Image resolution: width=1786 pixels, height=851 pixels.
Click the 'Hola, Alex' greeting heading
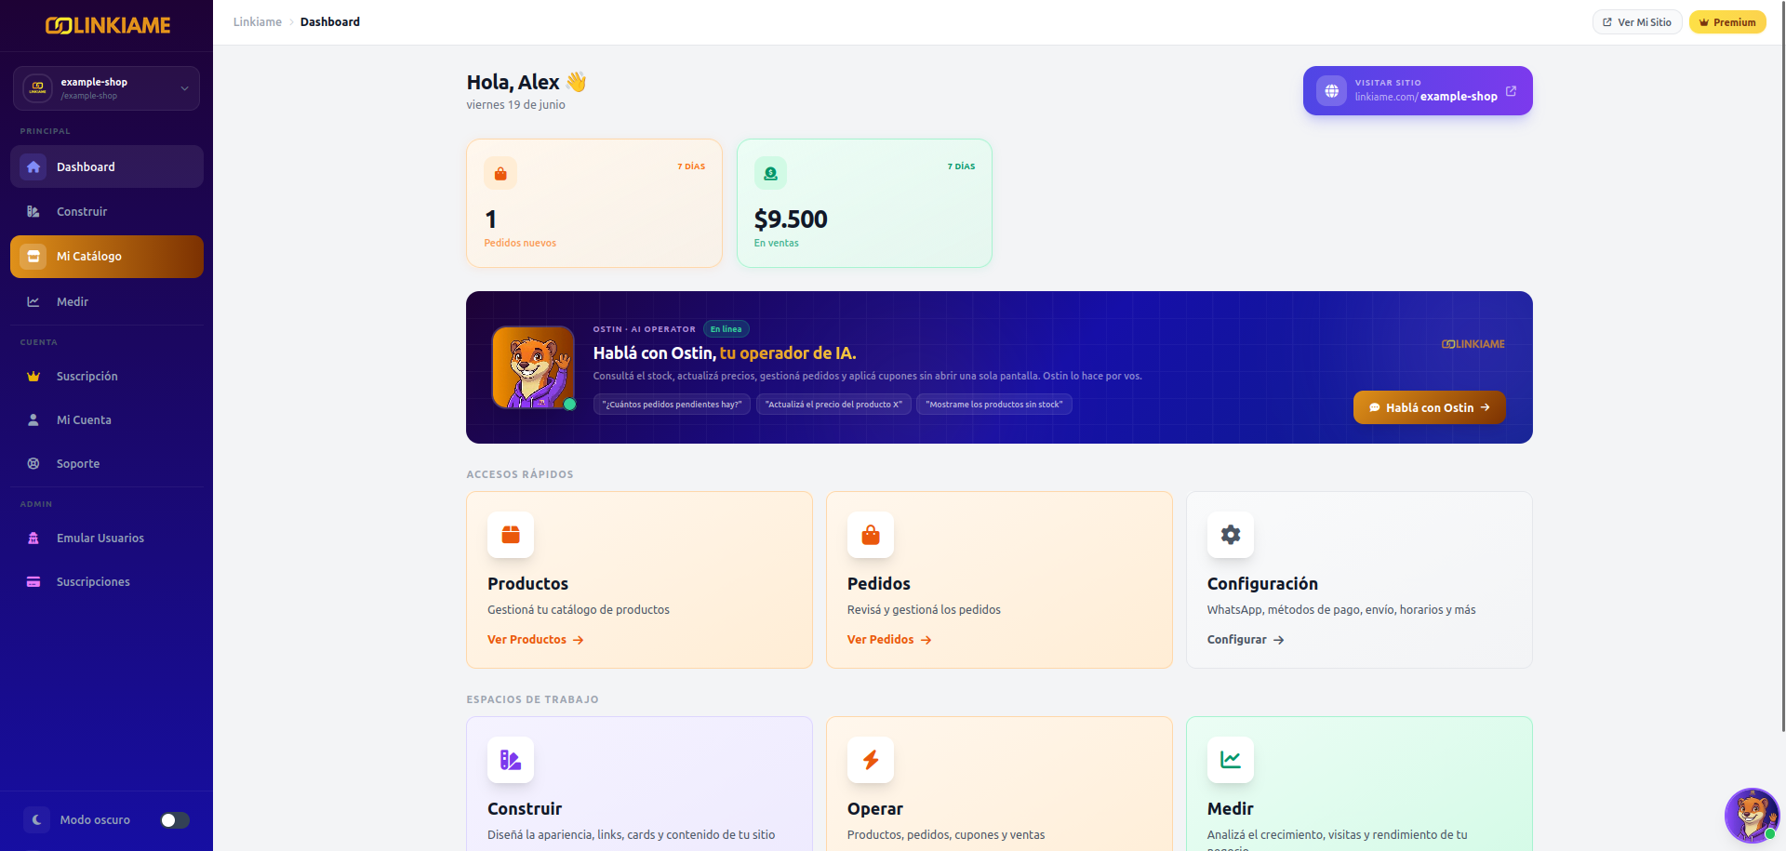tap(526, 83)
